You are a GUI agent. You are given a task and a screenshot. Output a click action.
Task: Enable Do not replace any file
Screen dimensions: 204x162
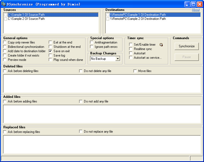pyautogui.click(x=81, y=132)
